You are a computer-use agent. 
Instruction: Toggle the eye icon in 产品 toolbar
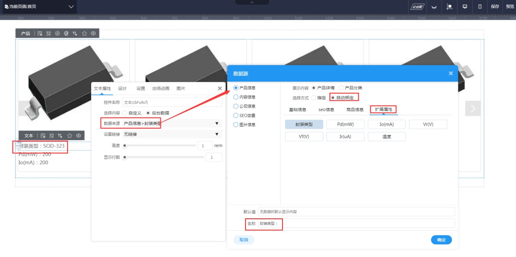(93, 33)
